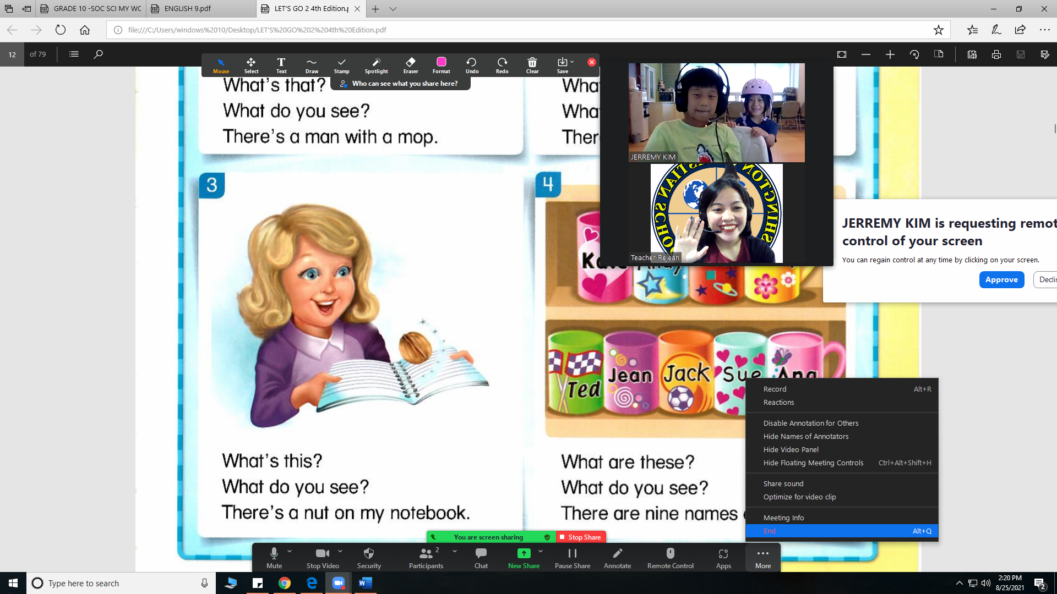This screenshot has height=594, width=1057.
Task: Pick the Text annotation tool
Action: pos(281,65)
